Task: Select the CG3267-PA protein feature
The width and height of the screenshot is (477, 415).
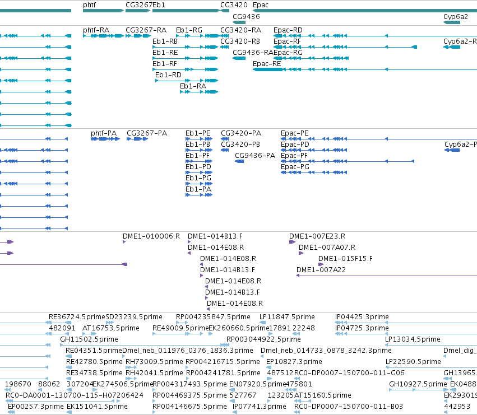Action: click(x=137, y=139)
